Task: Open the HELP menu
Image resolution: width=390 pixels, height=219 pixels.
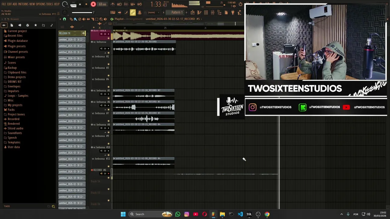Action: point(57,4)
